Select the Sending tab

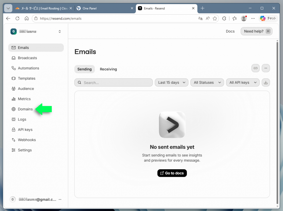[x=85, y=69]
